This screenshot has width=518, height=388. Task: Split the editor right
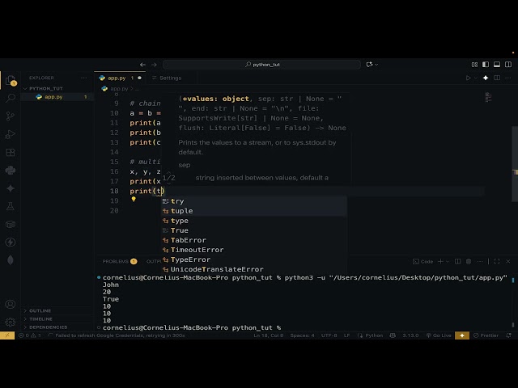[x=496, y=78]
